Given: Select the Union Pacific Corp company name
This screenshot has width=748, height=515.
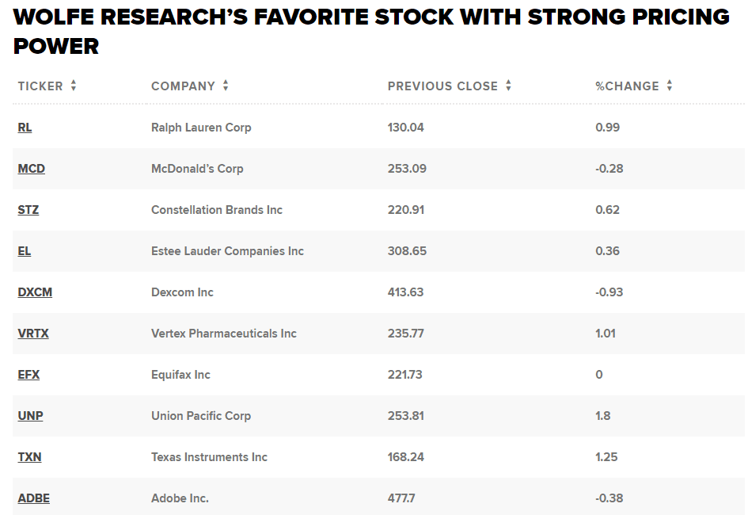Looking at the screenshot, I should [x=201, y=416].
